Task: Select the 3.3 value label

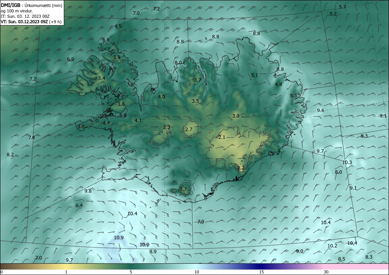Action: (x=166, y=127)
